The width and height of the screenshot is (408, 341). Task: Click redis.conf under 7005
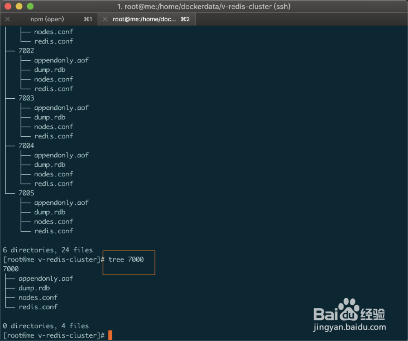pos(53,231)
